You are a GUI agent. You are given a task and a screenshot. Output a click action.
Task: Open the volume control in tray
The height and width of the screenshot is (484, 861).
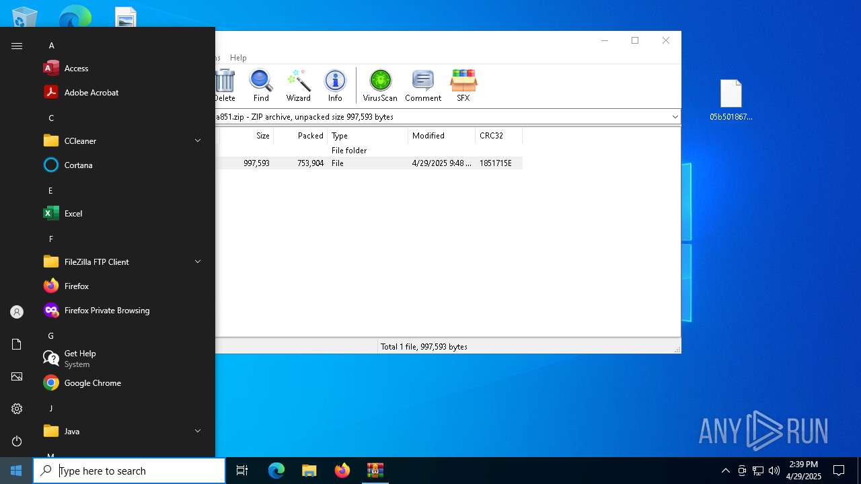click(774, 471)
